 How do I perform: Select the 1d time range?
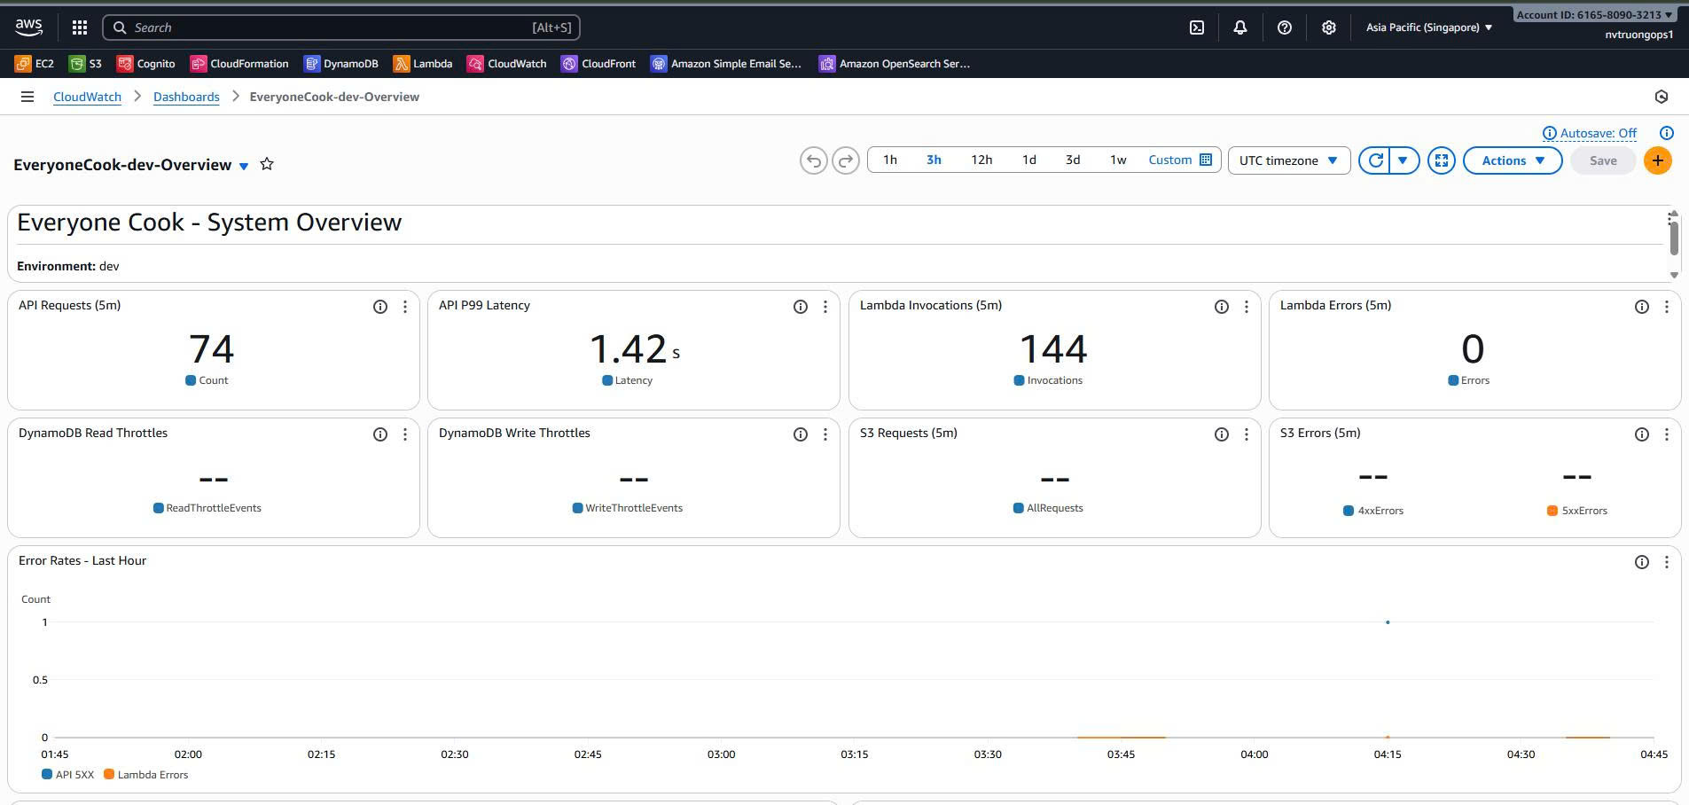tap(1028, 160)
